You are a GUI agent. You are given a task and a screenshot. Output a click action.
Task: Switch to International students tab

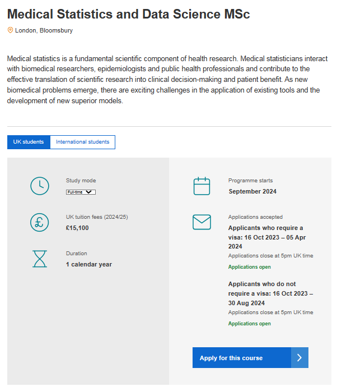(83, 142)
